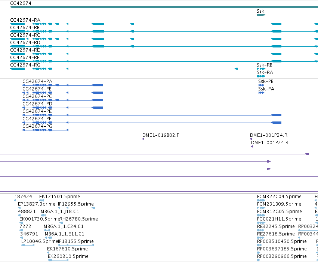Click EST label 346791
The height and width of the screenshot is (262, 318).
pos(29,234)
